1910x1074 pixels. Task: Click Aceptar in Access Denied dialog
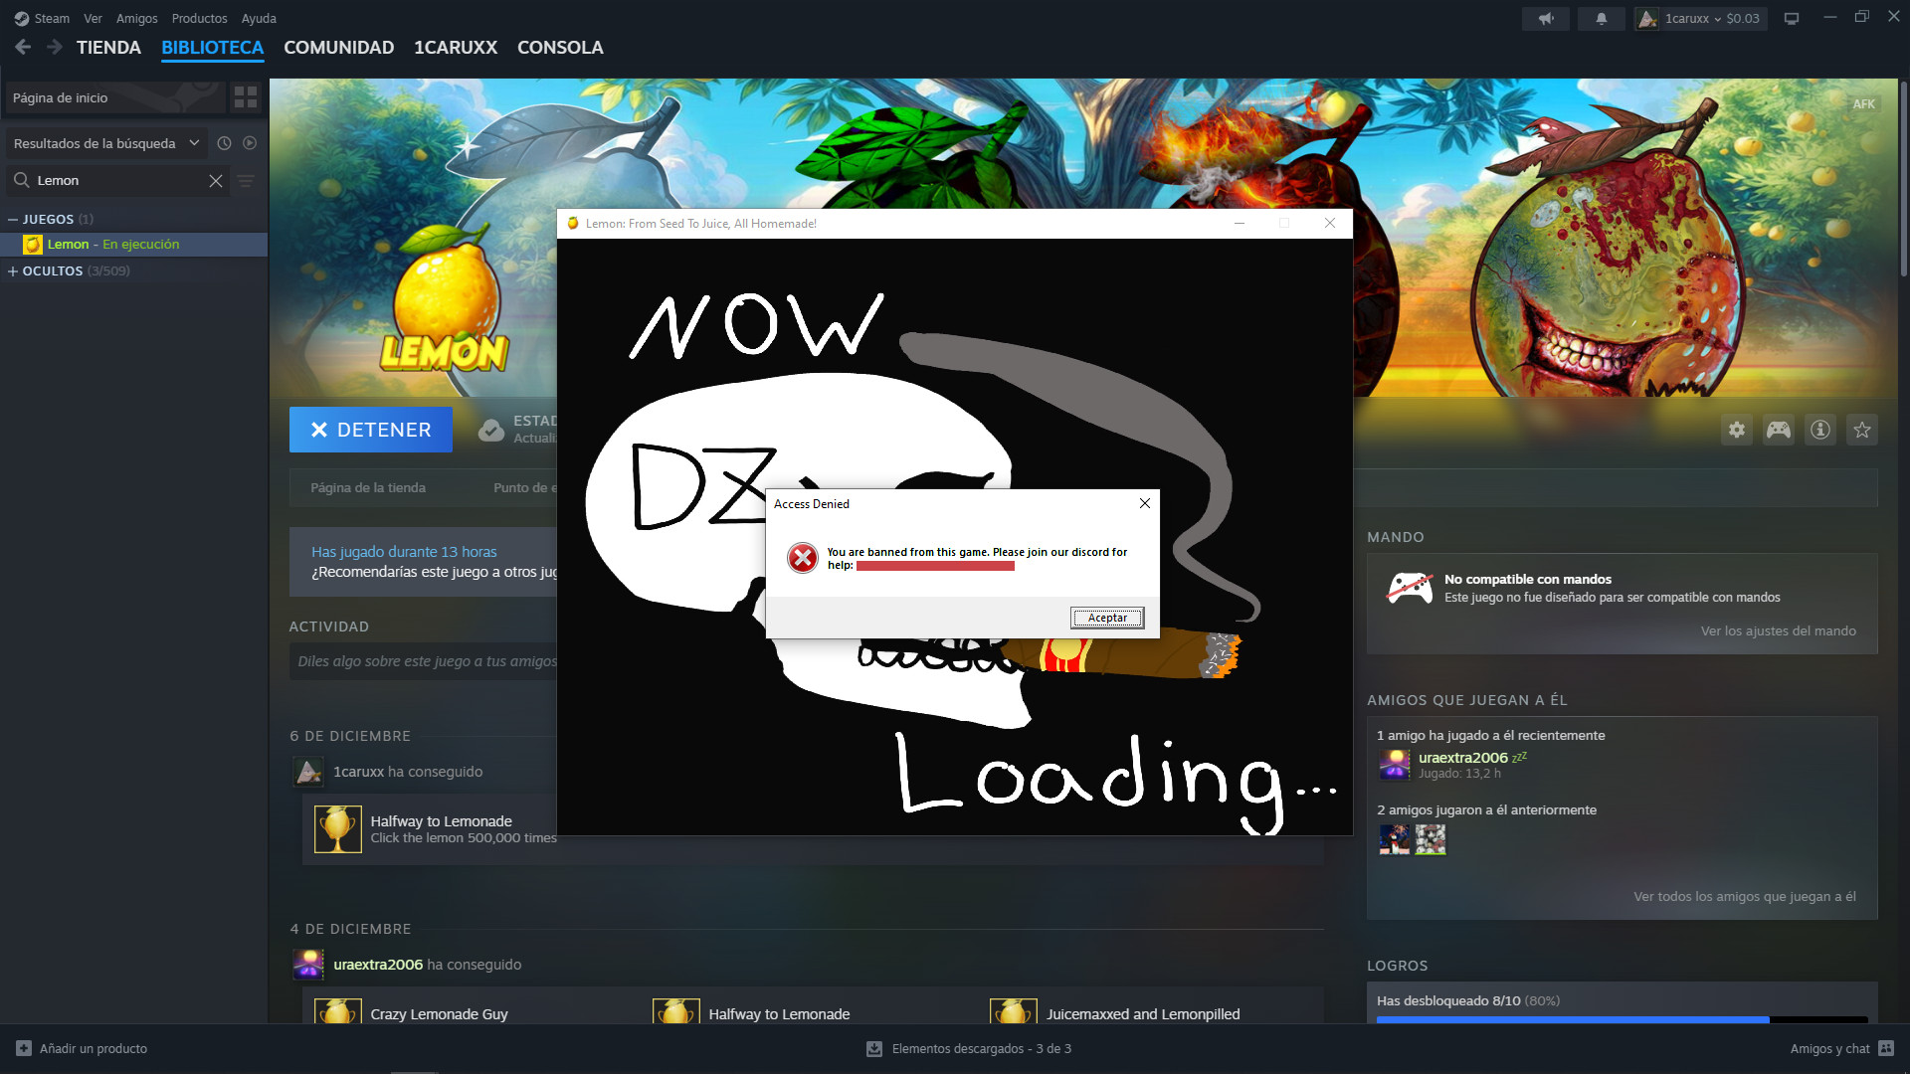point(1107,618)
